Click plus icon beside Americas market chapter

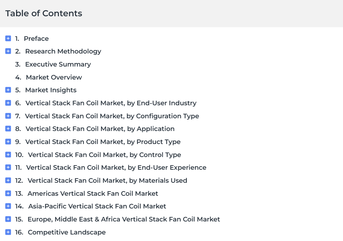8,193
